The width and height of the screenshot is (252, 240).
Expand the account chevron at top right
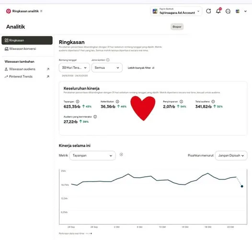coord(245,11)
